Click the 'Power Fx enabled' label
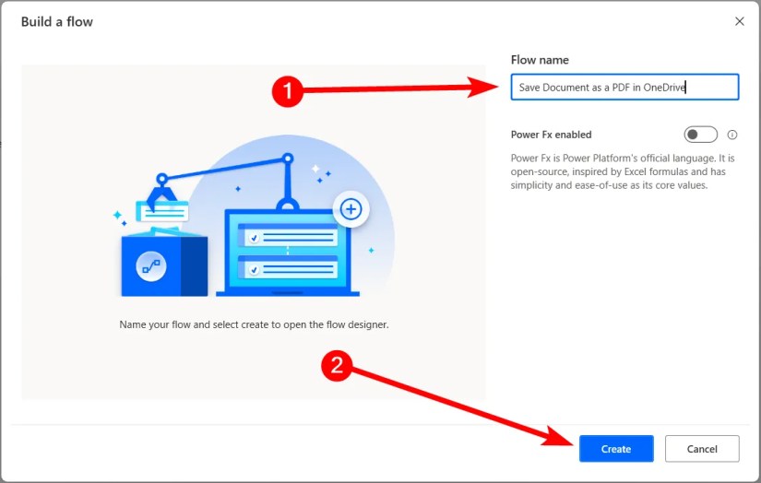 (551, 135)
